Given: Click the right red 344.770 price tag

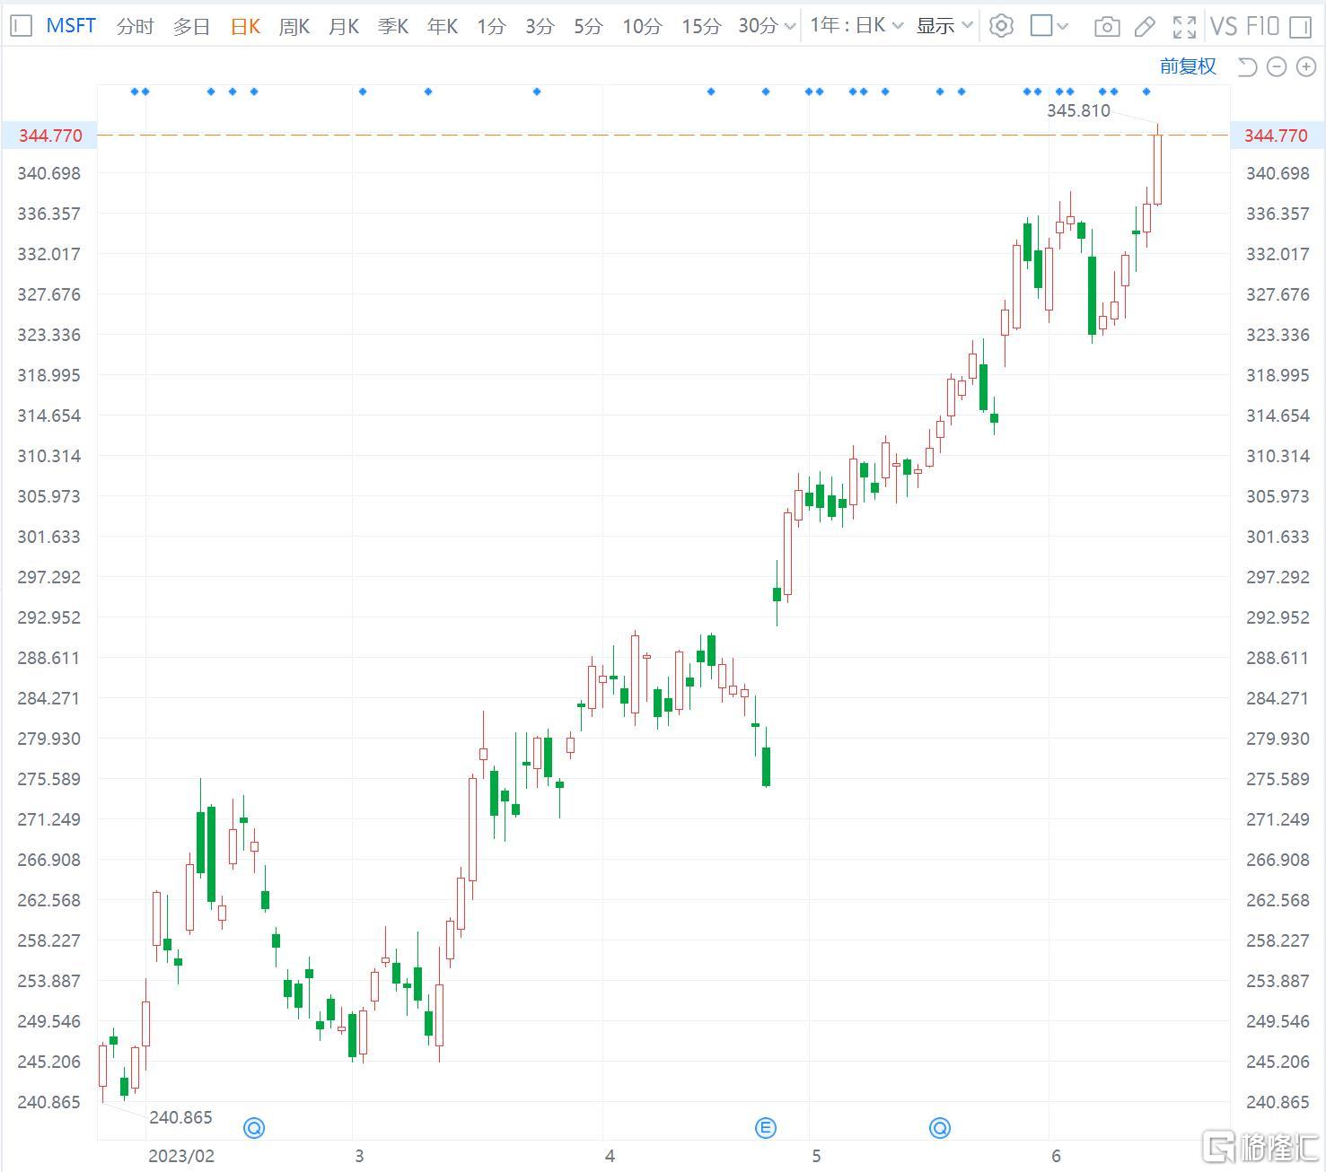Looking at the screenshot, I should tap(1277, 136).
